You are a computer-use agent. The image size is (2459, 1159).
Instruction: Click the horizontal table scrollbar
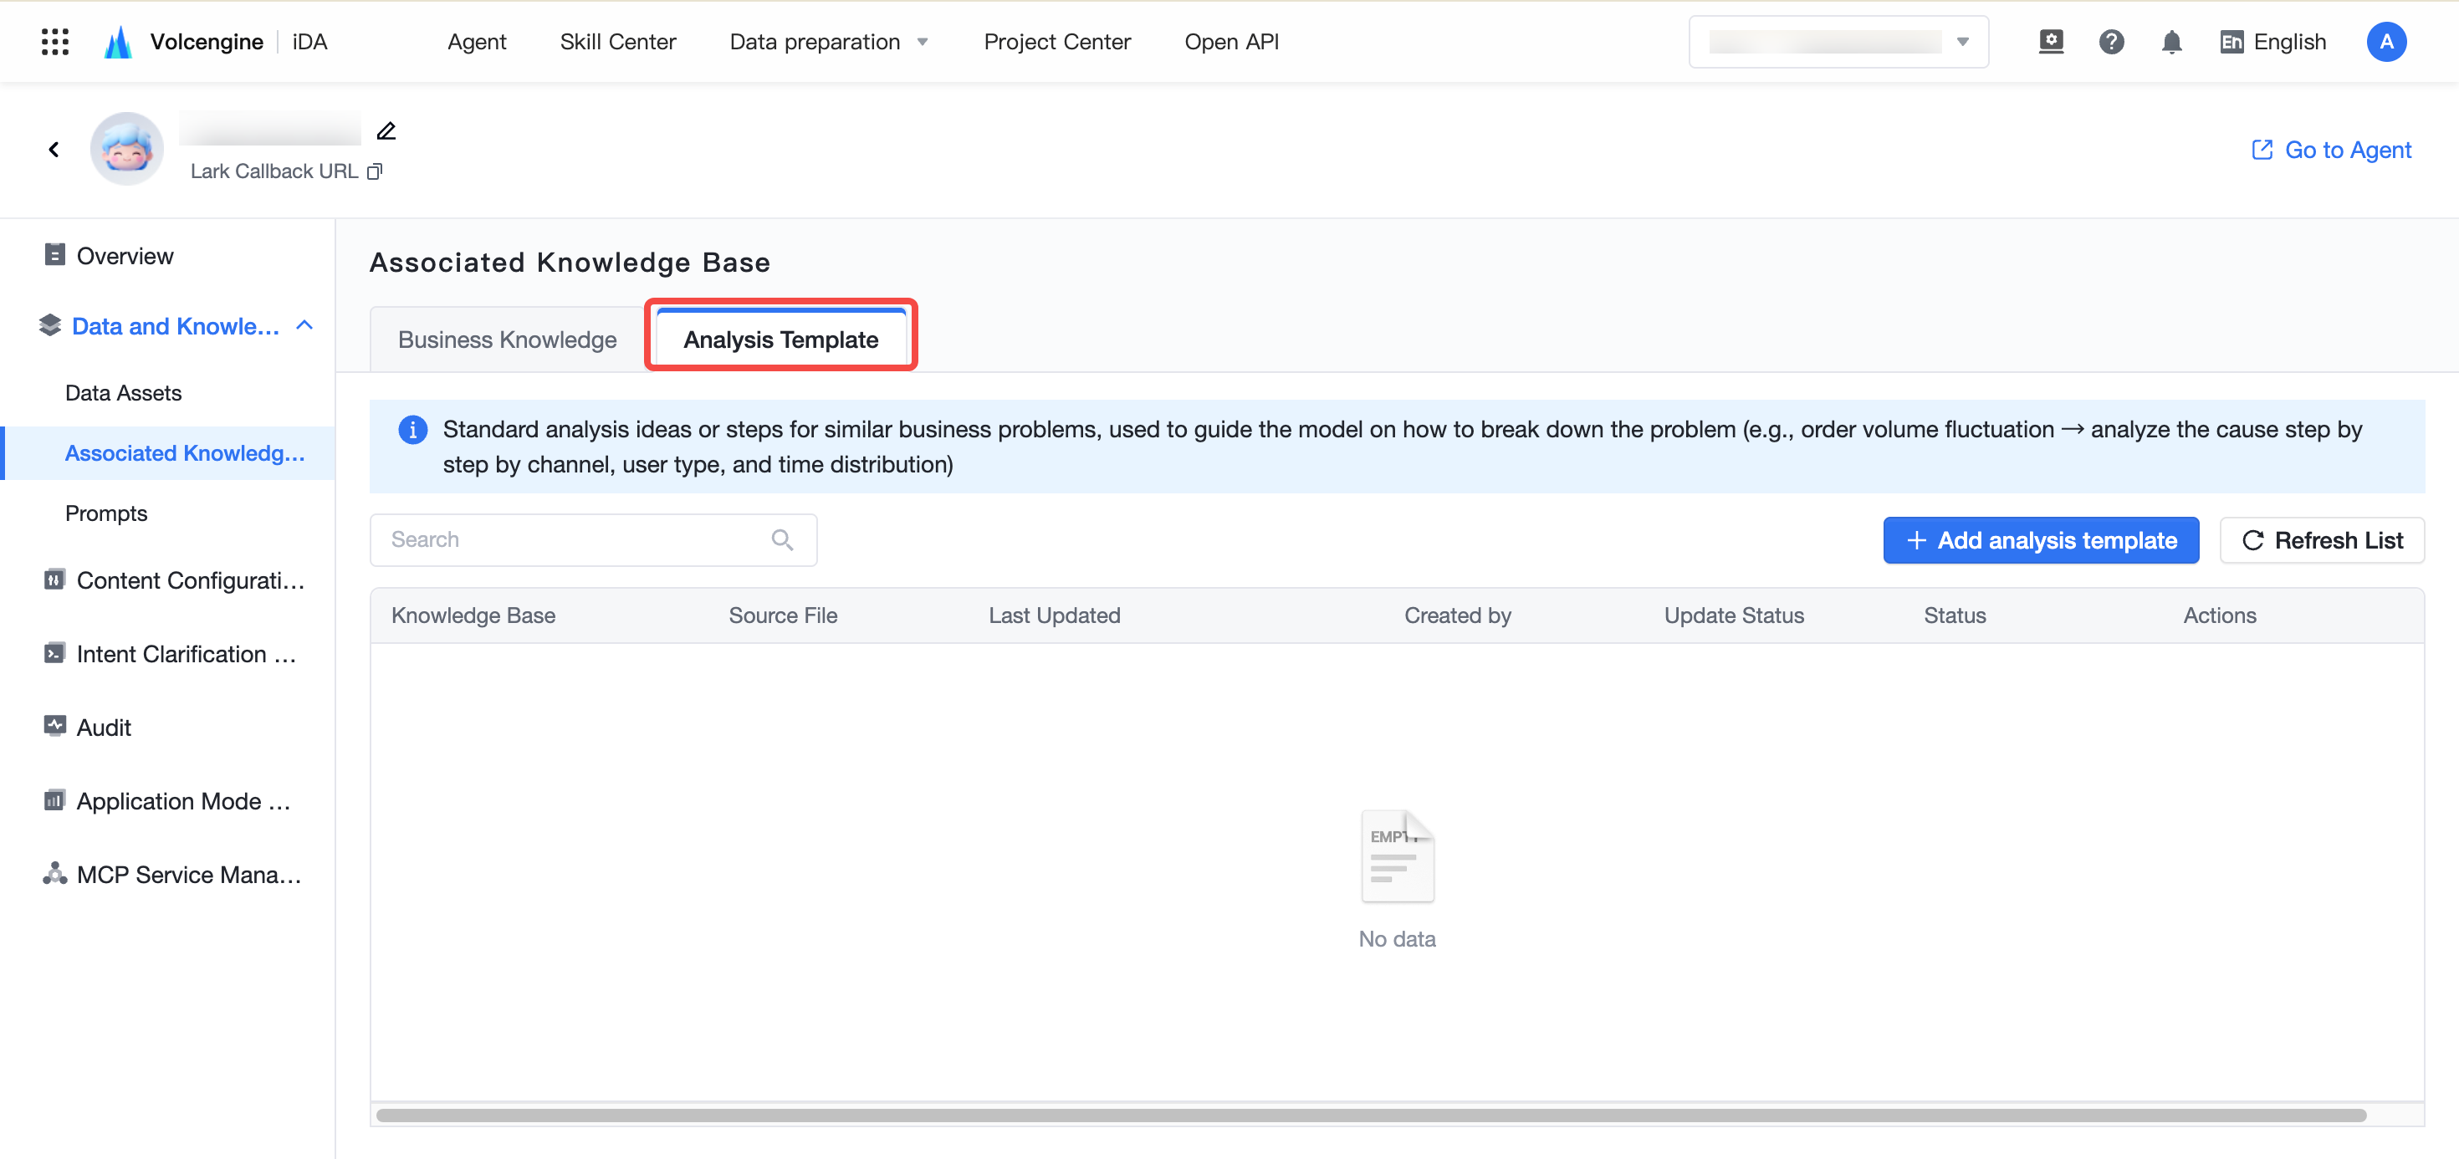pos(1371,1115)
